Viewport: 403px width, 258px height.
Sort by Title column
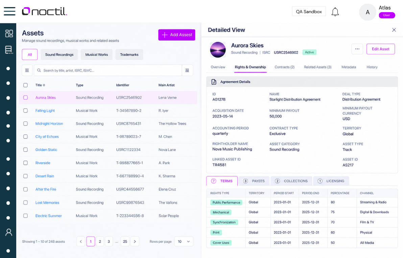coord(40,85)
